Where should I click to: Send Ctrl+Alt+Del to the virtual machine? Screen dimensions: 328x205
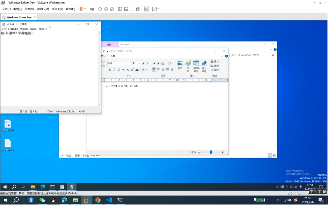pos(92,9)
